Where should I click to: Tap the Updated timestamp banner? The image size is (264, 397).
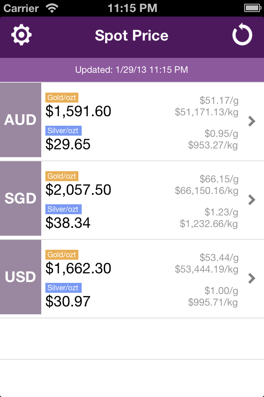[x=132, y=70]
